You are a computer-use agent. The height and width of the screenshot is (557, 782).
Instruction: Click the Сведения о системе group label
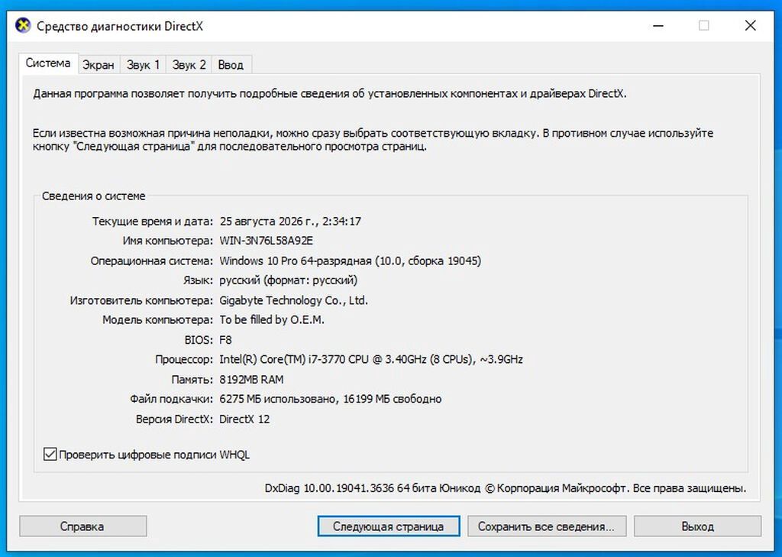pos(93,196)
